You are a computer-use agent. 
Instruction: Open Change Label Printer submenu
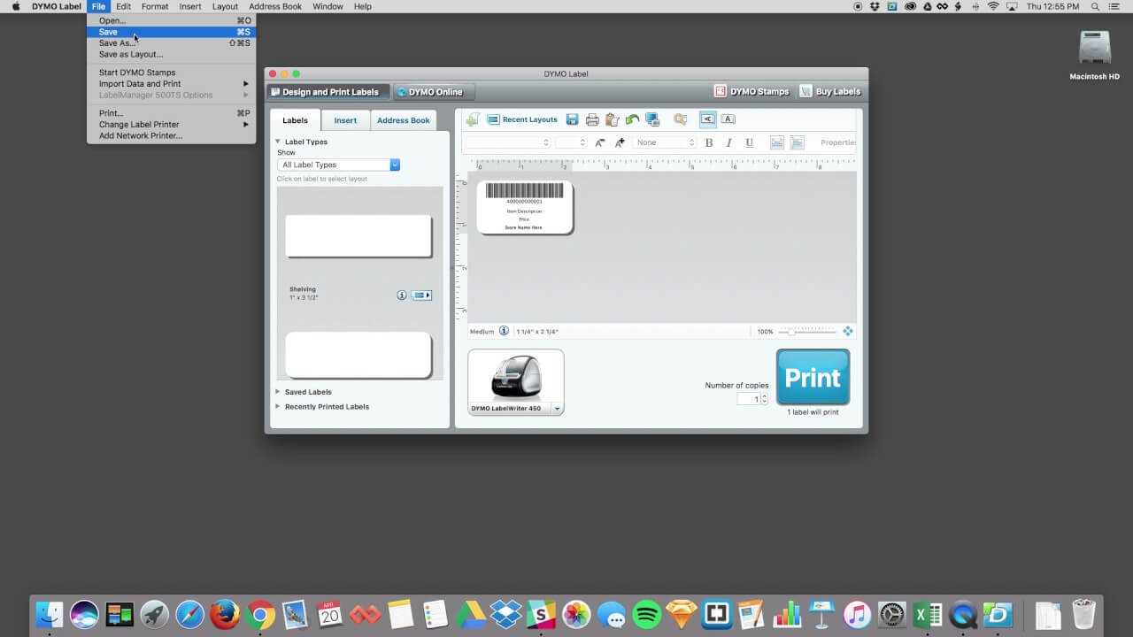tap(171, 125)
